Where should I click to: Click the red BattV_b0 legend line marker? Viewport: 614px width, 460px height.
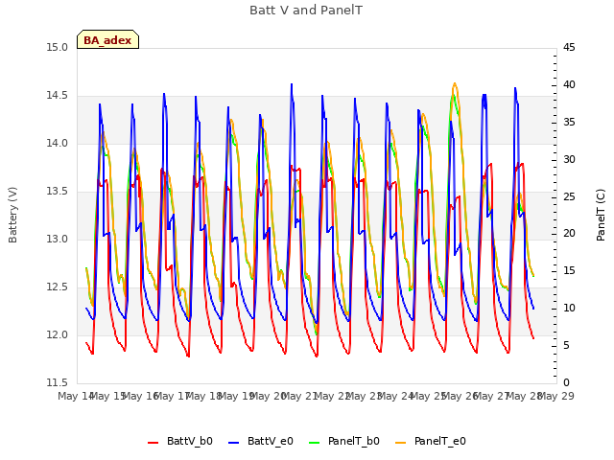click(x=153, y=443)
